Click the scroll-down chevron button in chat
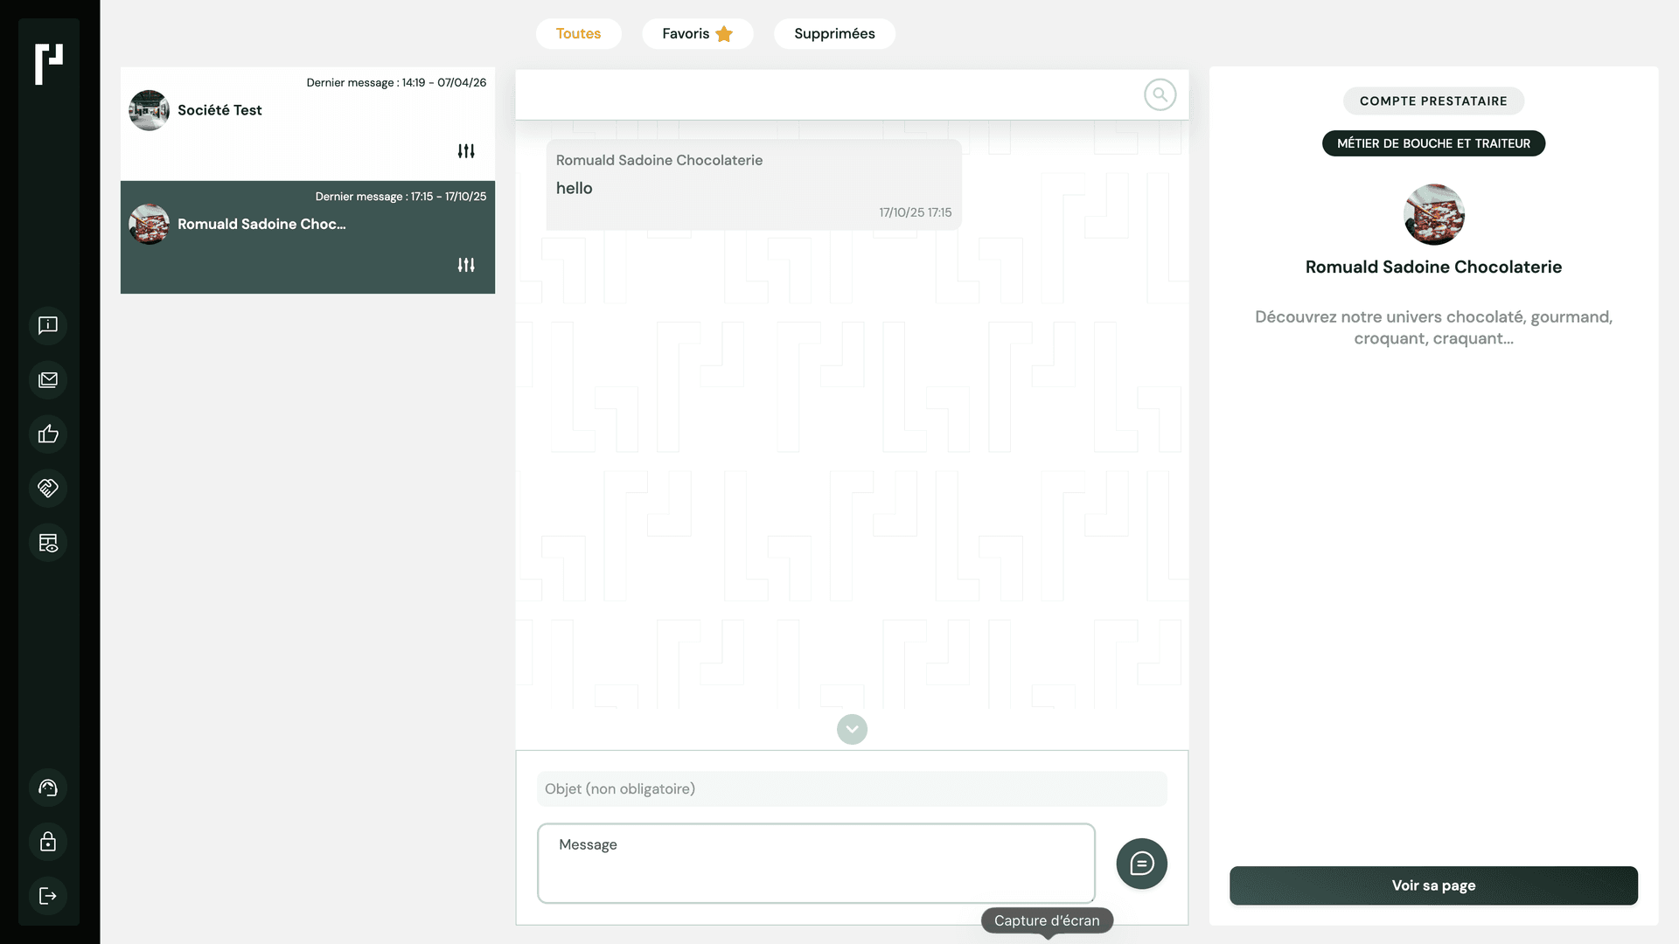 tap(852, 729)
